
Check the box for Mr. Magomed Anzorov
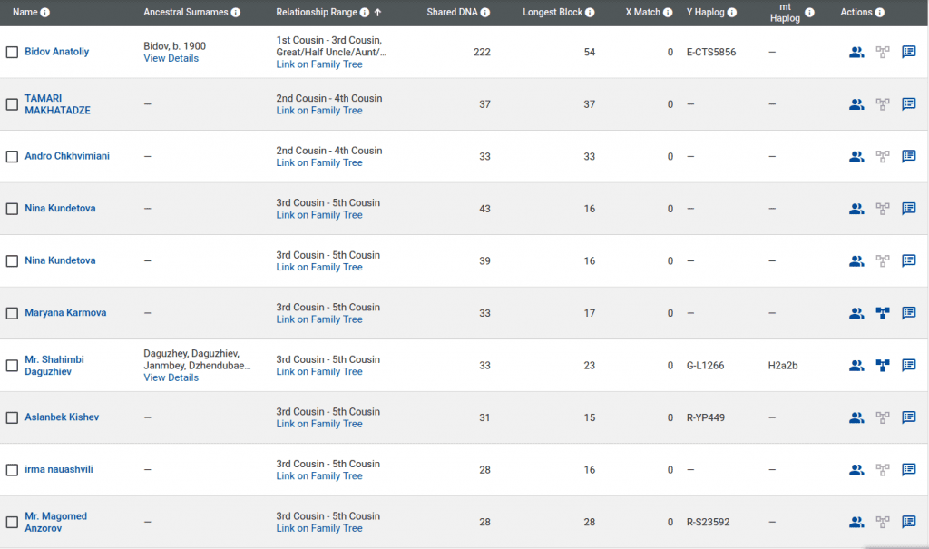[12, 522]
